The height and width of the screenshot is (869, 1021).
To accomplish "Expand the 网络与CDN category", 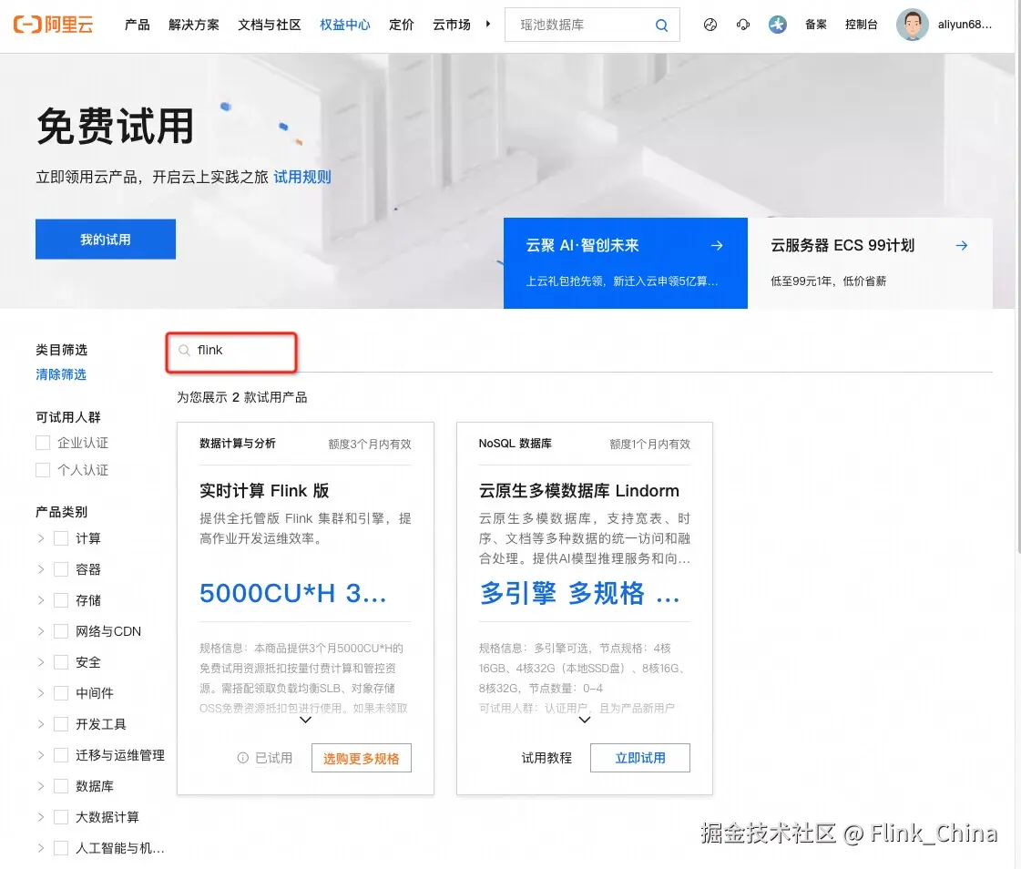I will click(x=41, y=631).
